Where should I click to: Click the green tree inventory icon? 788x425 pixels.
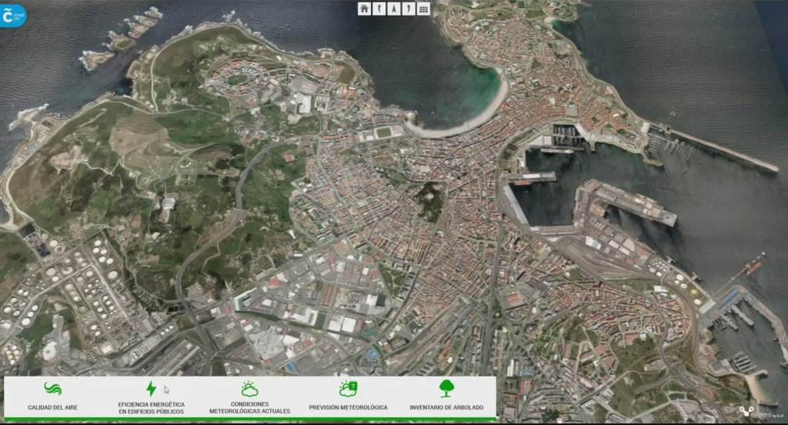click(446, 389)
